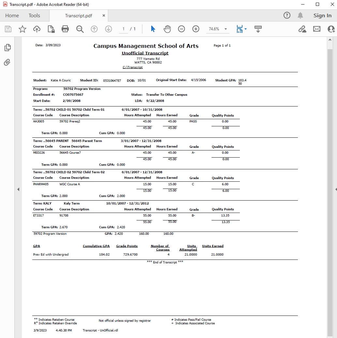This screenshot has height=338, width=337.
Task: Open the notifications bell dropdown
Action: coord(300,15)
